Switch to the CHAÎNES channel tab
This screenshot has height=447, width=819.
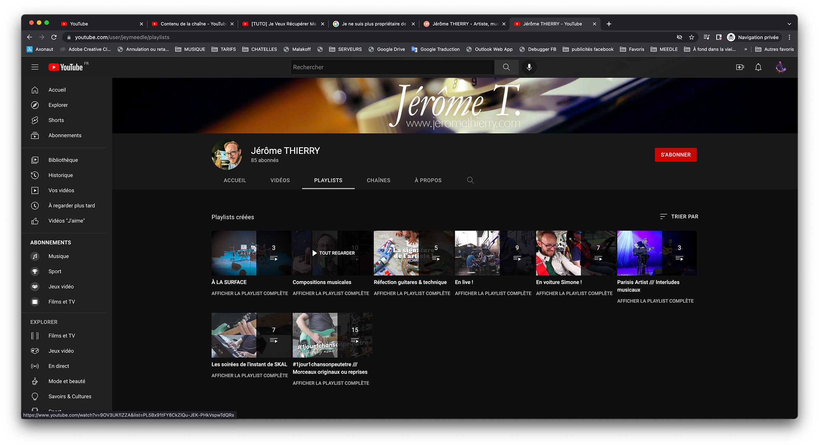coord(378,180)
